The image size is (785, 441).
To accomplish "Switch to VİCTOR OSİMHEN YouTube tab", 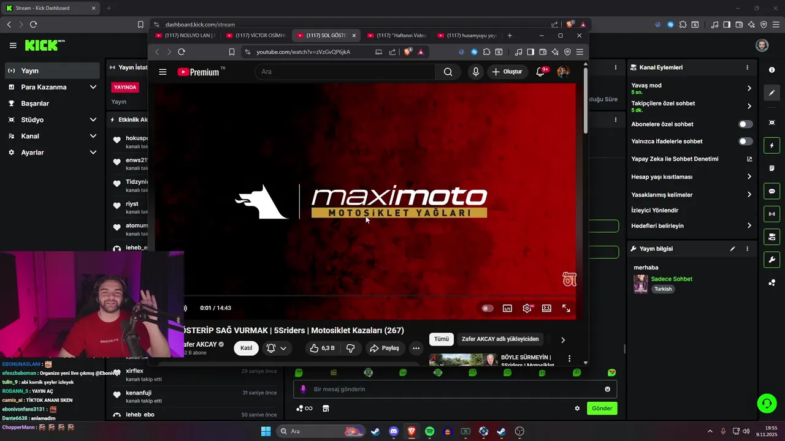I will pos(256,36).
